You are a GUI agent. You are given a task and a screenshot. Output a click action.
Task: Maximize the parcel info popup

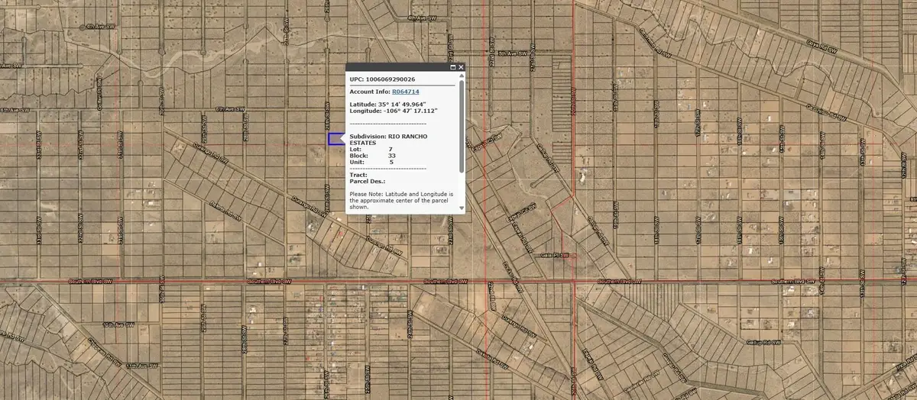[x=452, y=67]
